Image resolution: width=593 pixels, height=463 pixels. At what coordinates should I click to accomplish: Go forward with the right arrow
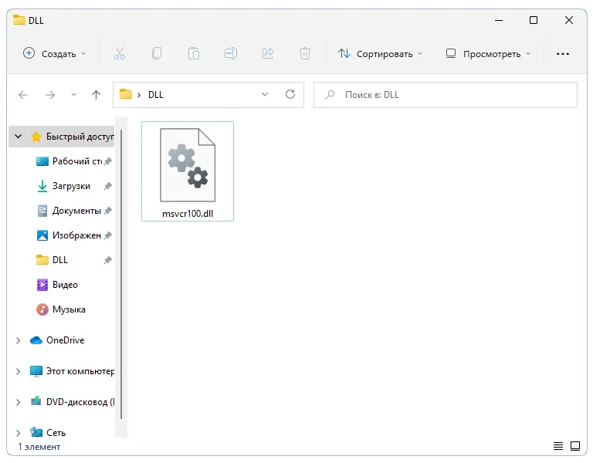coord(50,95)
